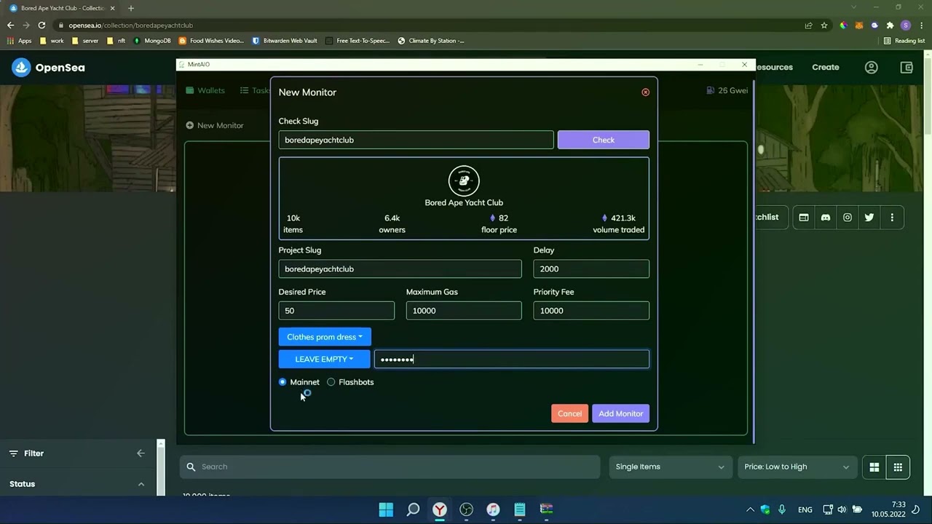The width and height of the screenshot is (932, 524).
Task: Click the OpenSea items search box
Action: [x=390, y=467]
